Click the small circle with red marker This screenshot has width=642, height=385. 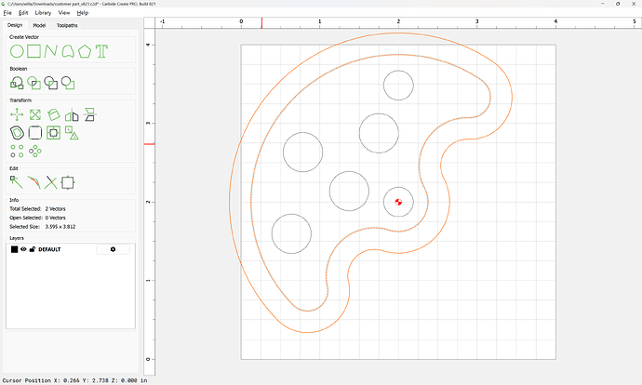coord(398,201)
